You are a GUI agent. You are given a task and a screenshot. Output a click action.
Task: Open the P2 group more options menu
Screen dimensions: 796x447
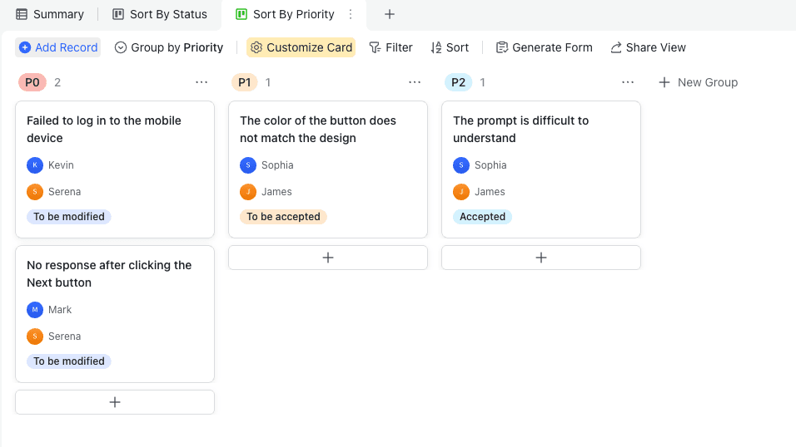tap(628, 82)
